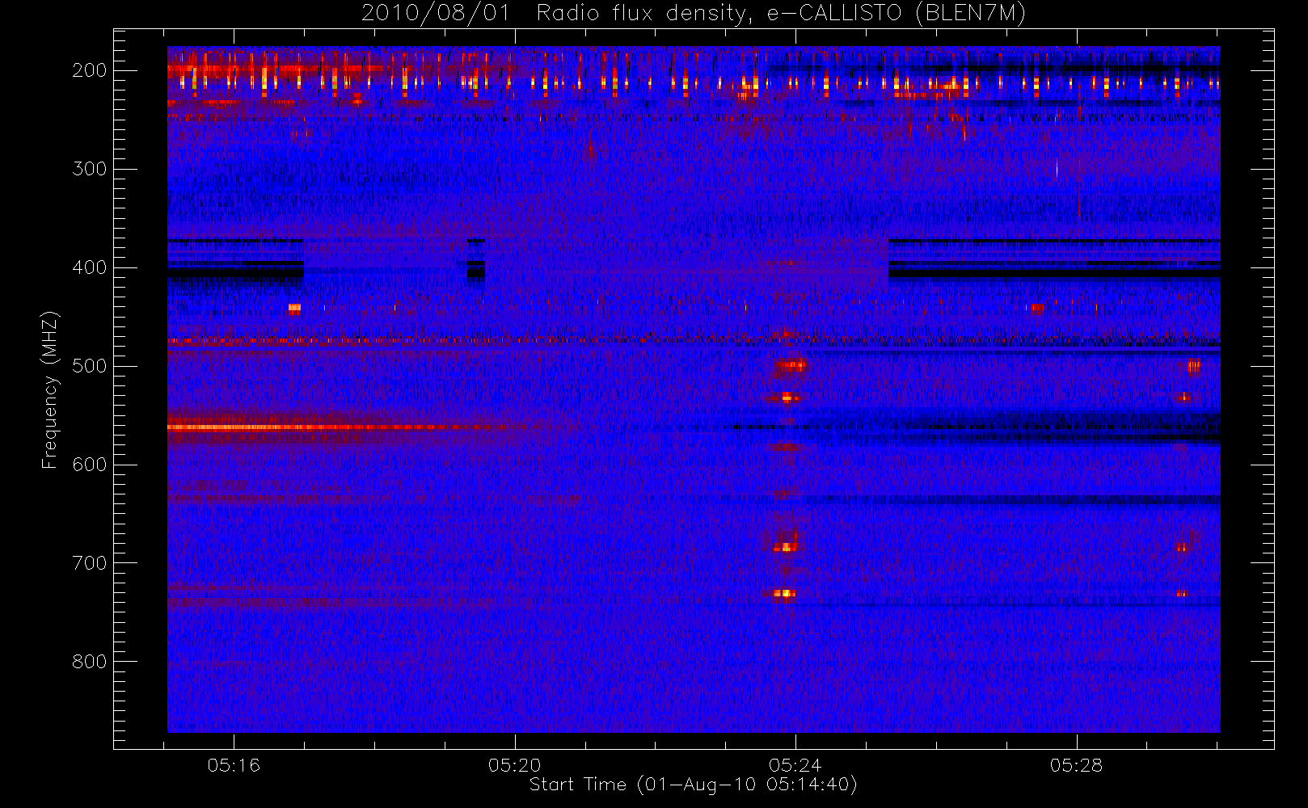Click the 800 frequency tick label
1308x808 pixels.
pyautogui.click(x=90, y=662)
